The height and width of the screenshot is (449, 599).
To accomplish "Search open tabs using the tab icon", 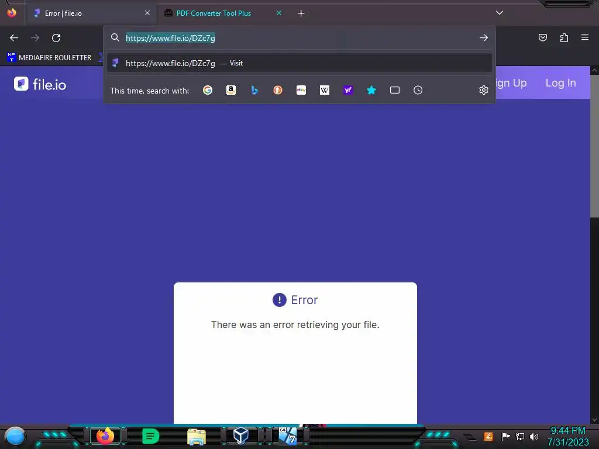I will coord(395,90).
